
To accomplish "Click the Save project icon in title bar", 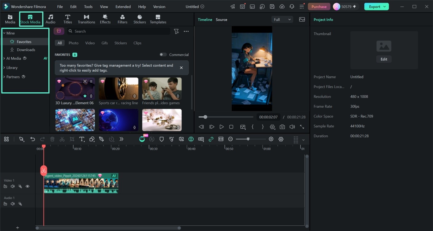I will coord(272,6).
